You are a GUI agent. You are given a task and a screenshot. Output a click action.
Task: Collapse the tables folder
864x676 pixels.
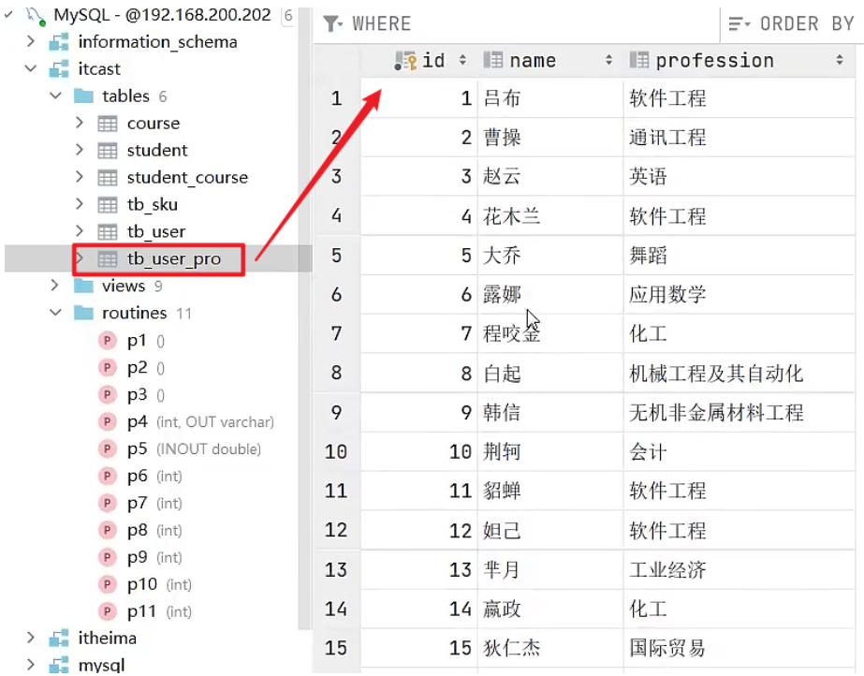pos(55,96)
